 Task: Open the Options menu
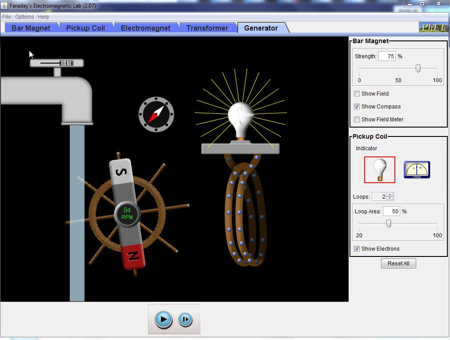coord(24,17)
